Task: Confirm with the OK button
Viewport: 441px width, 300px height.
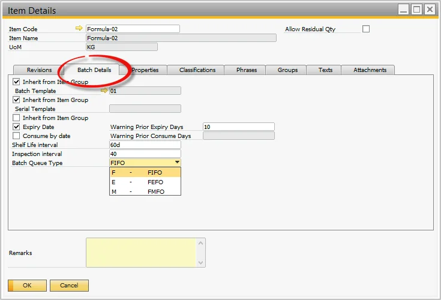Action: pos(27,286)
